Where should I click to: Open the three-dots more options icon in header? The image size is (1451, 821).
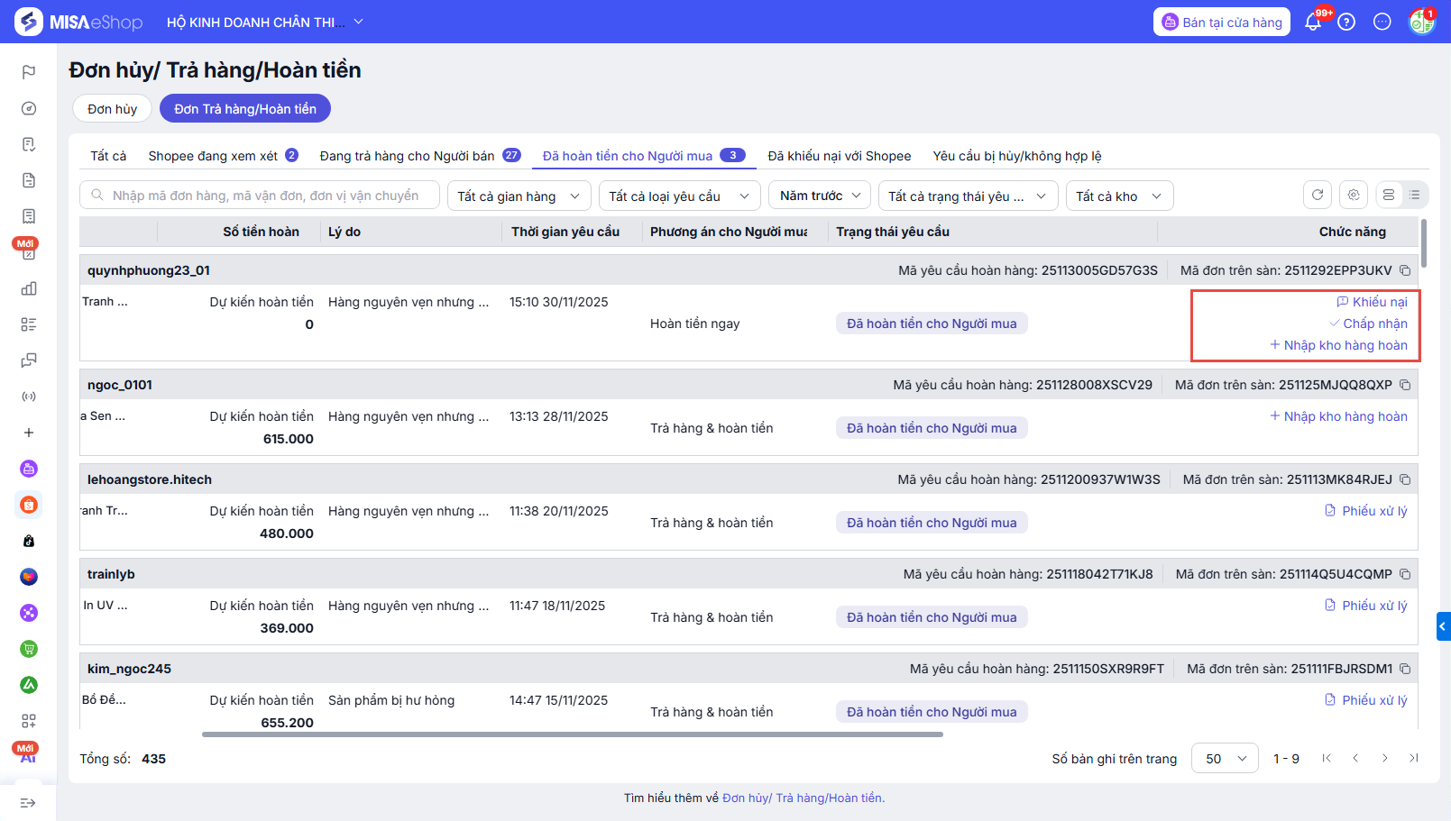pos(1382,22)
